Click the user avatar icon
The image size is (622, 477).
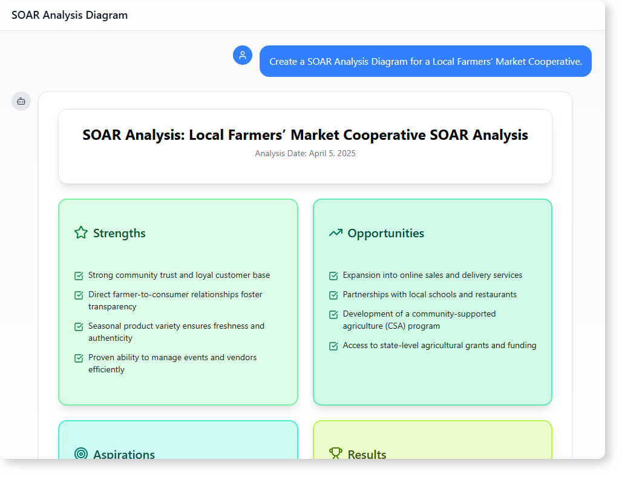[243, 55]
